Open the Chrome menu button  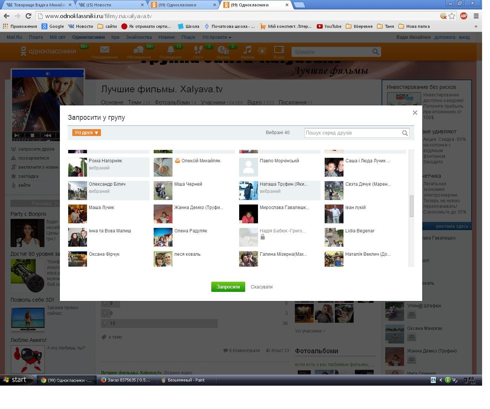click(x=476, y=16)
